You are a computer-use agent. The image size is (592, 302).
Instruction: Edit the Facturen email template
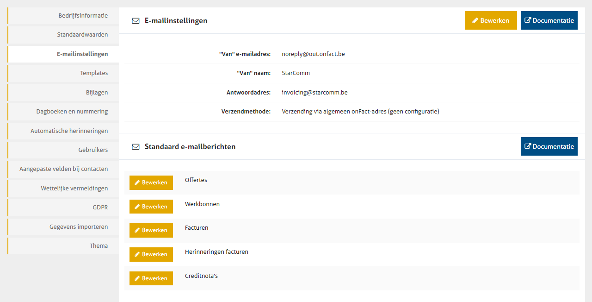tap(151, 231)
